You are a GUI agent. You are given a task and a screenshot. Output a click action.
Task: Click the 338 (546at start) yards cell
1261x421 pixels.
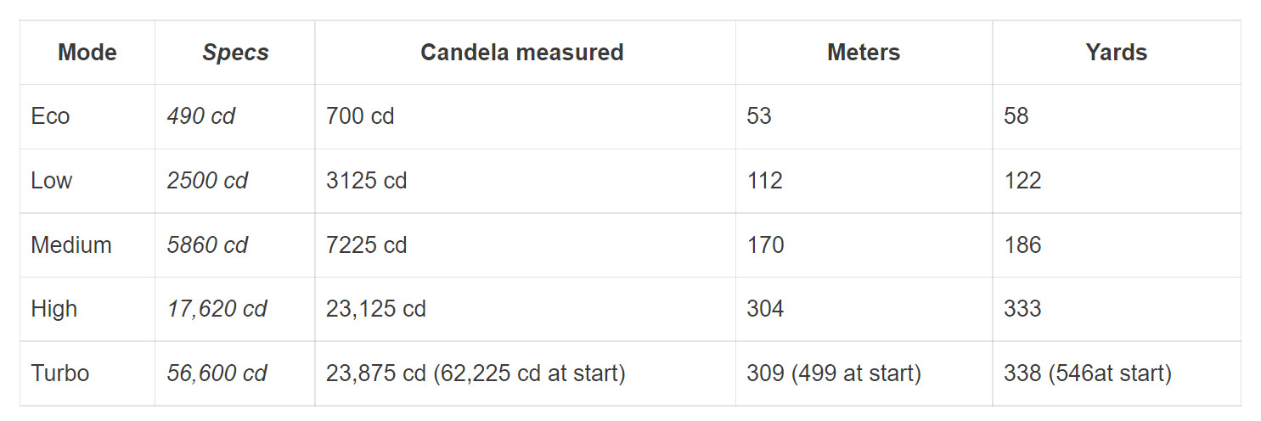[1087, 373]
